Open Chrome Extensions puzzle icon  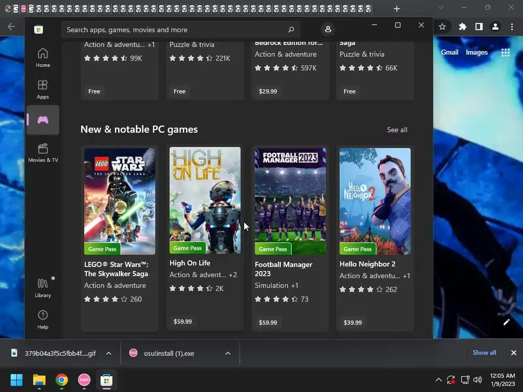[x=462, y=27]
